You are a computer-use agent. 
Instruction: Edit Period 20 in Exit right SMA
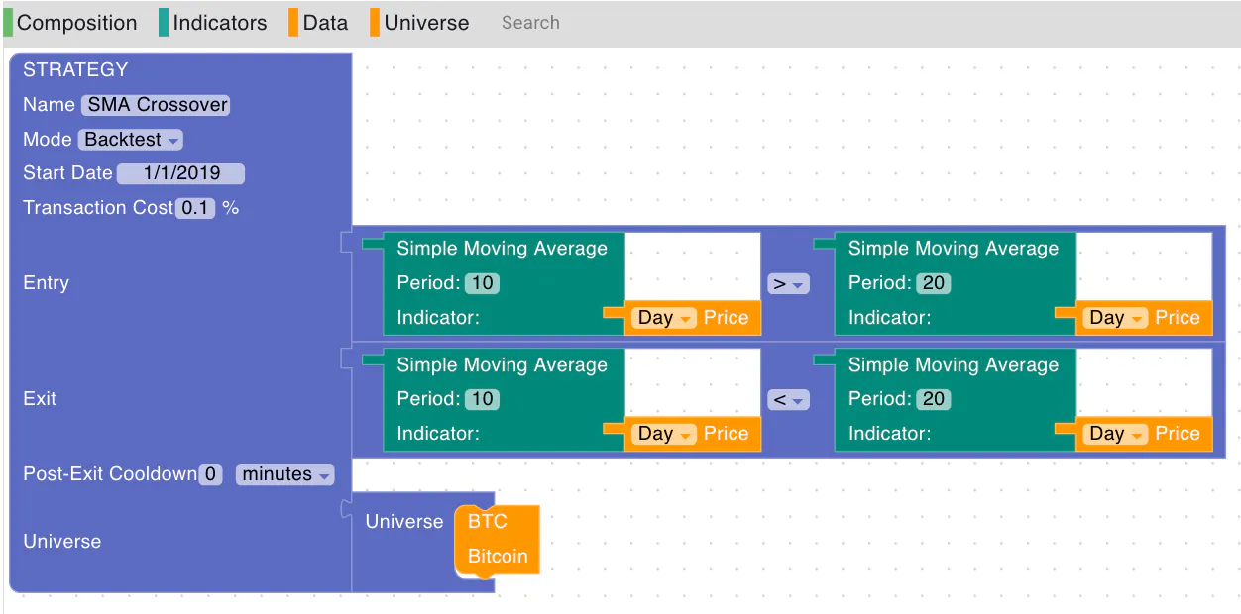point(934,399)
